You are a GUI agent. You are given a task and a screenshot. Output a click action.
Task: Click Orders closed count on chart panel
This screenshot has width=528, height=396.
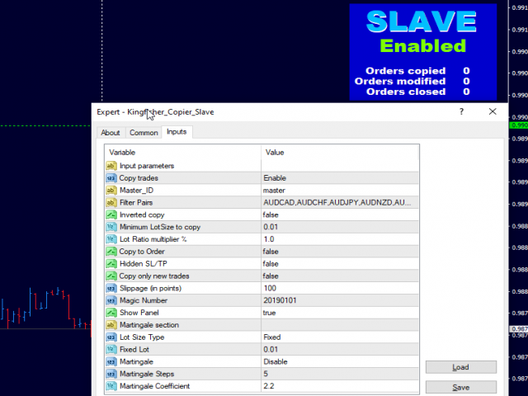point(466,92)
